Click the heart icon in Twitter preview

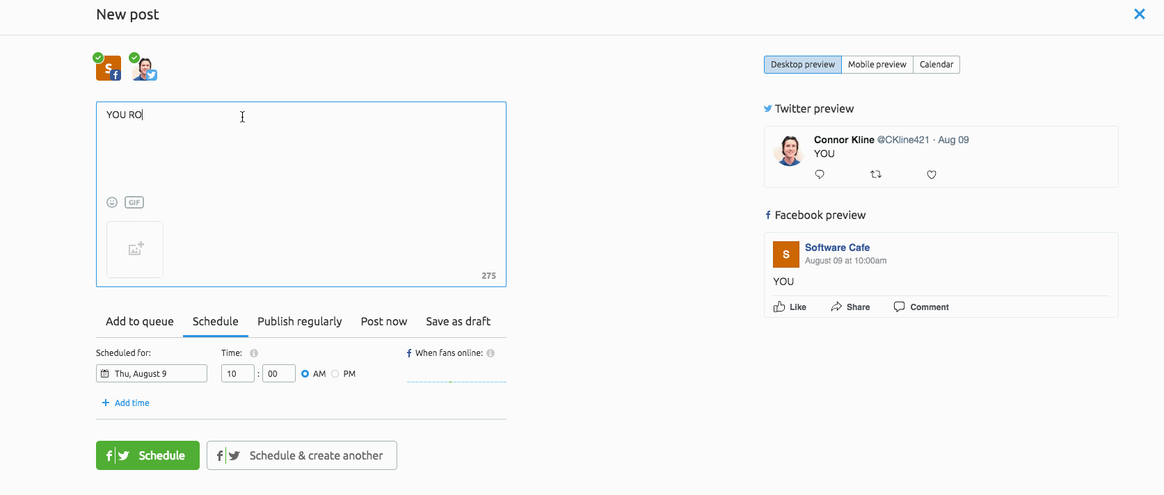pos(932,175)
